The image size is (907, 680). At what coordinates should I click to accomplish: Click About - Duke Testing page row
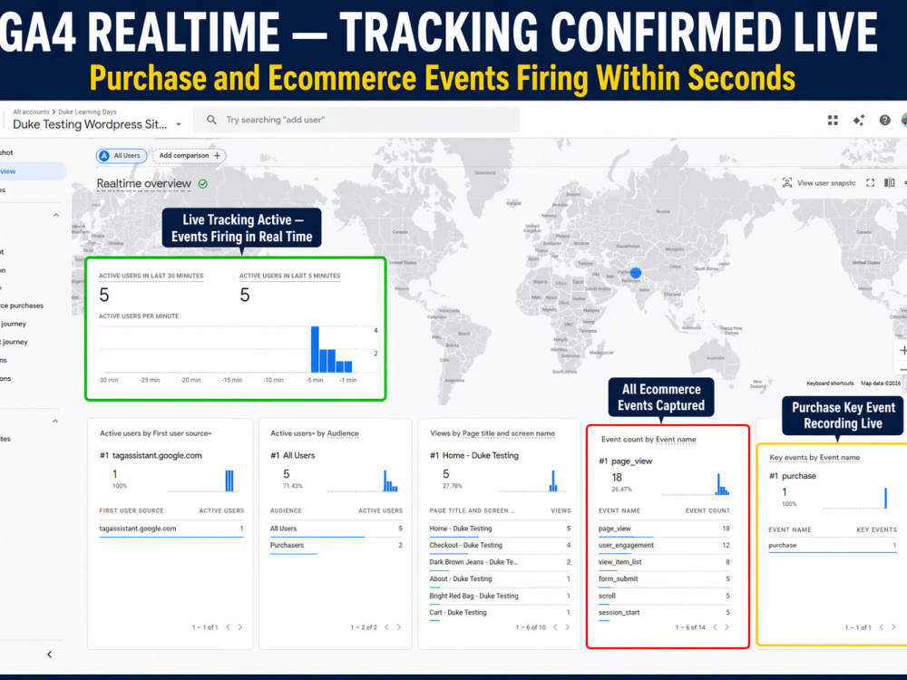[500, 578]
